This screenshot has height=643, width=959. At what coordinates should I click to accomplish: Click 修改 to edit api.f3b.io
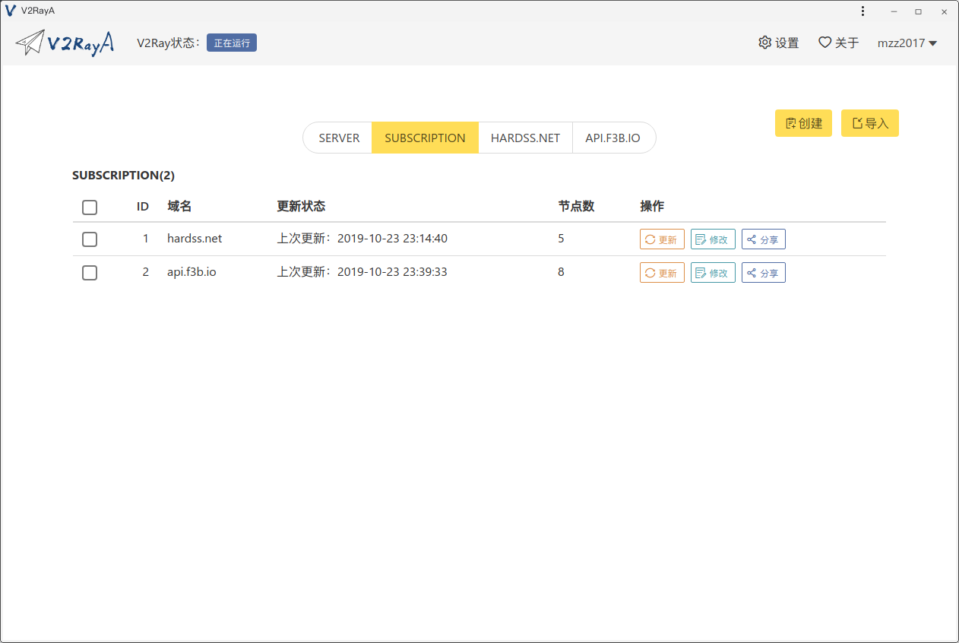(x=713, y=273)
